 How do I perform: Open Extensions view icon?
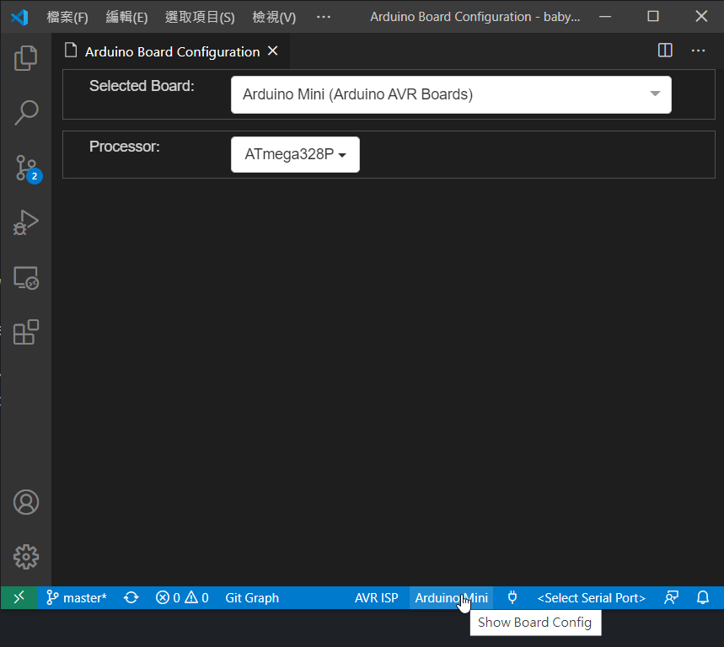click(26, 332)
